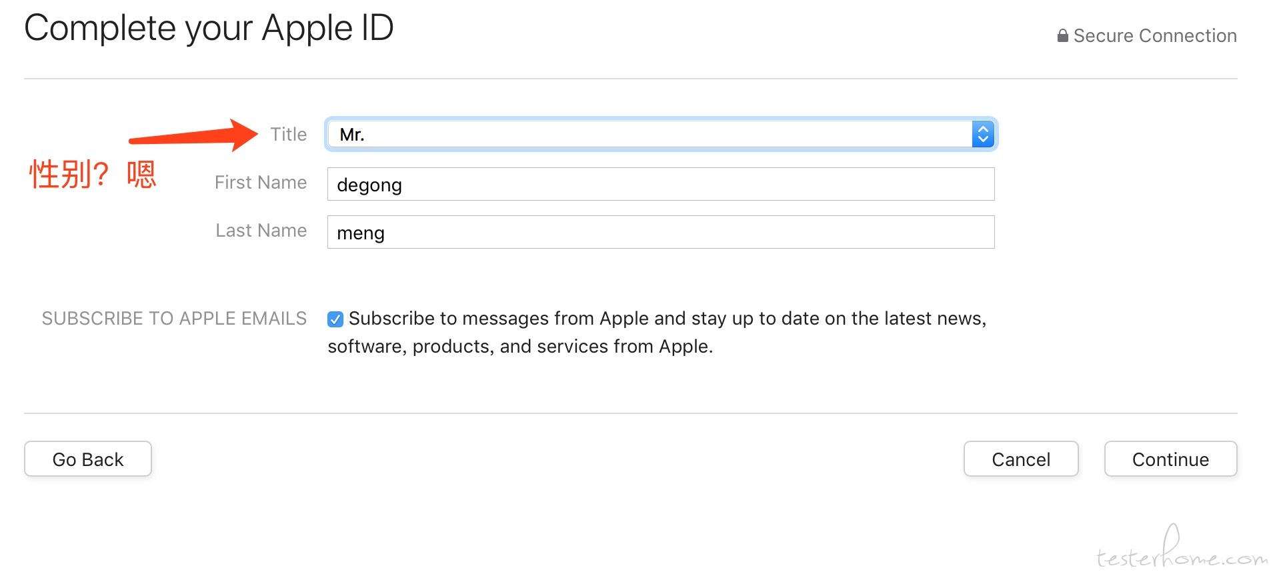Click the lock icon beside Secure Connection
Screen dimensions: 1271x584
1062,36
